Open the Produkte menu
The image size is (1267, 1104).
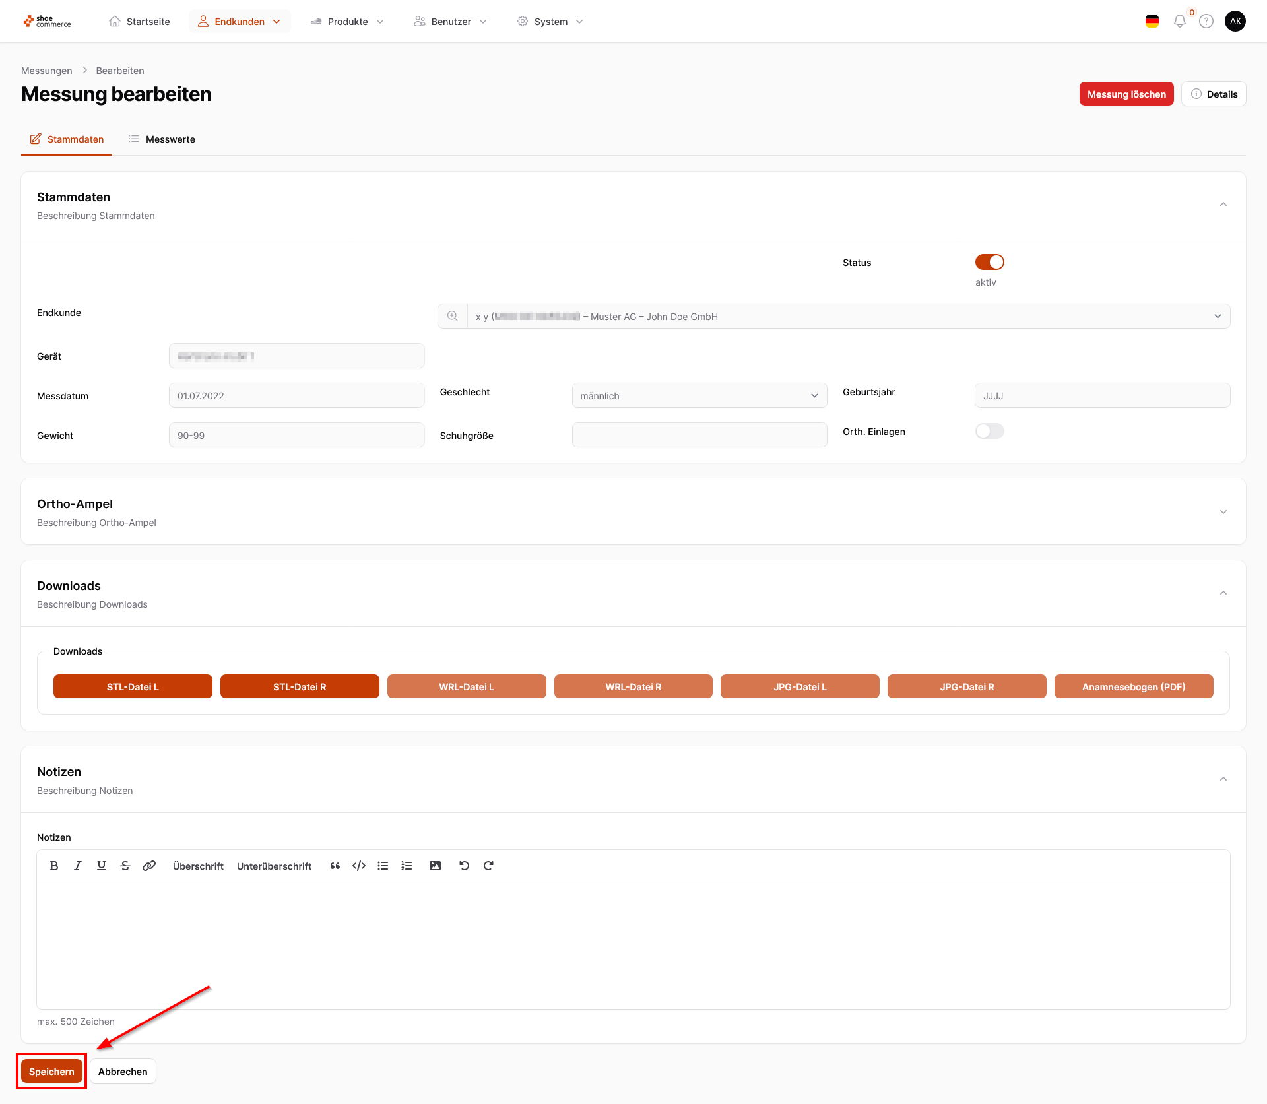(347, 22)
